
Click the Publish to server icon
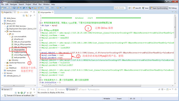tap(31, 93)
